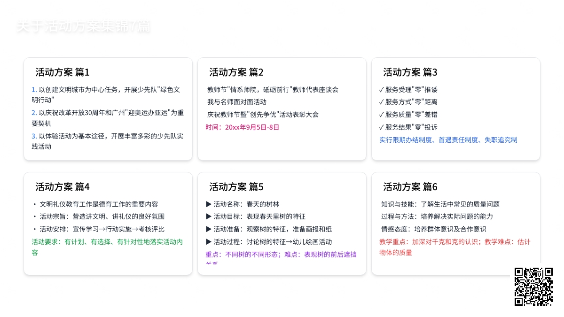
Task: Click the blue number 1. list marker
Action: coord(34,90)
